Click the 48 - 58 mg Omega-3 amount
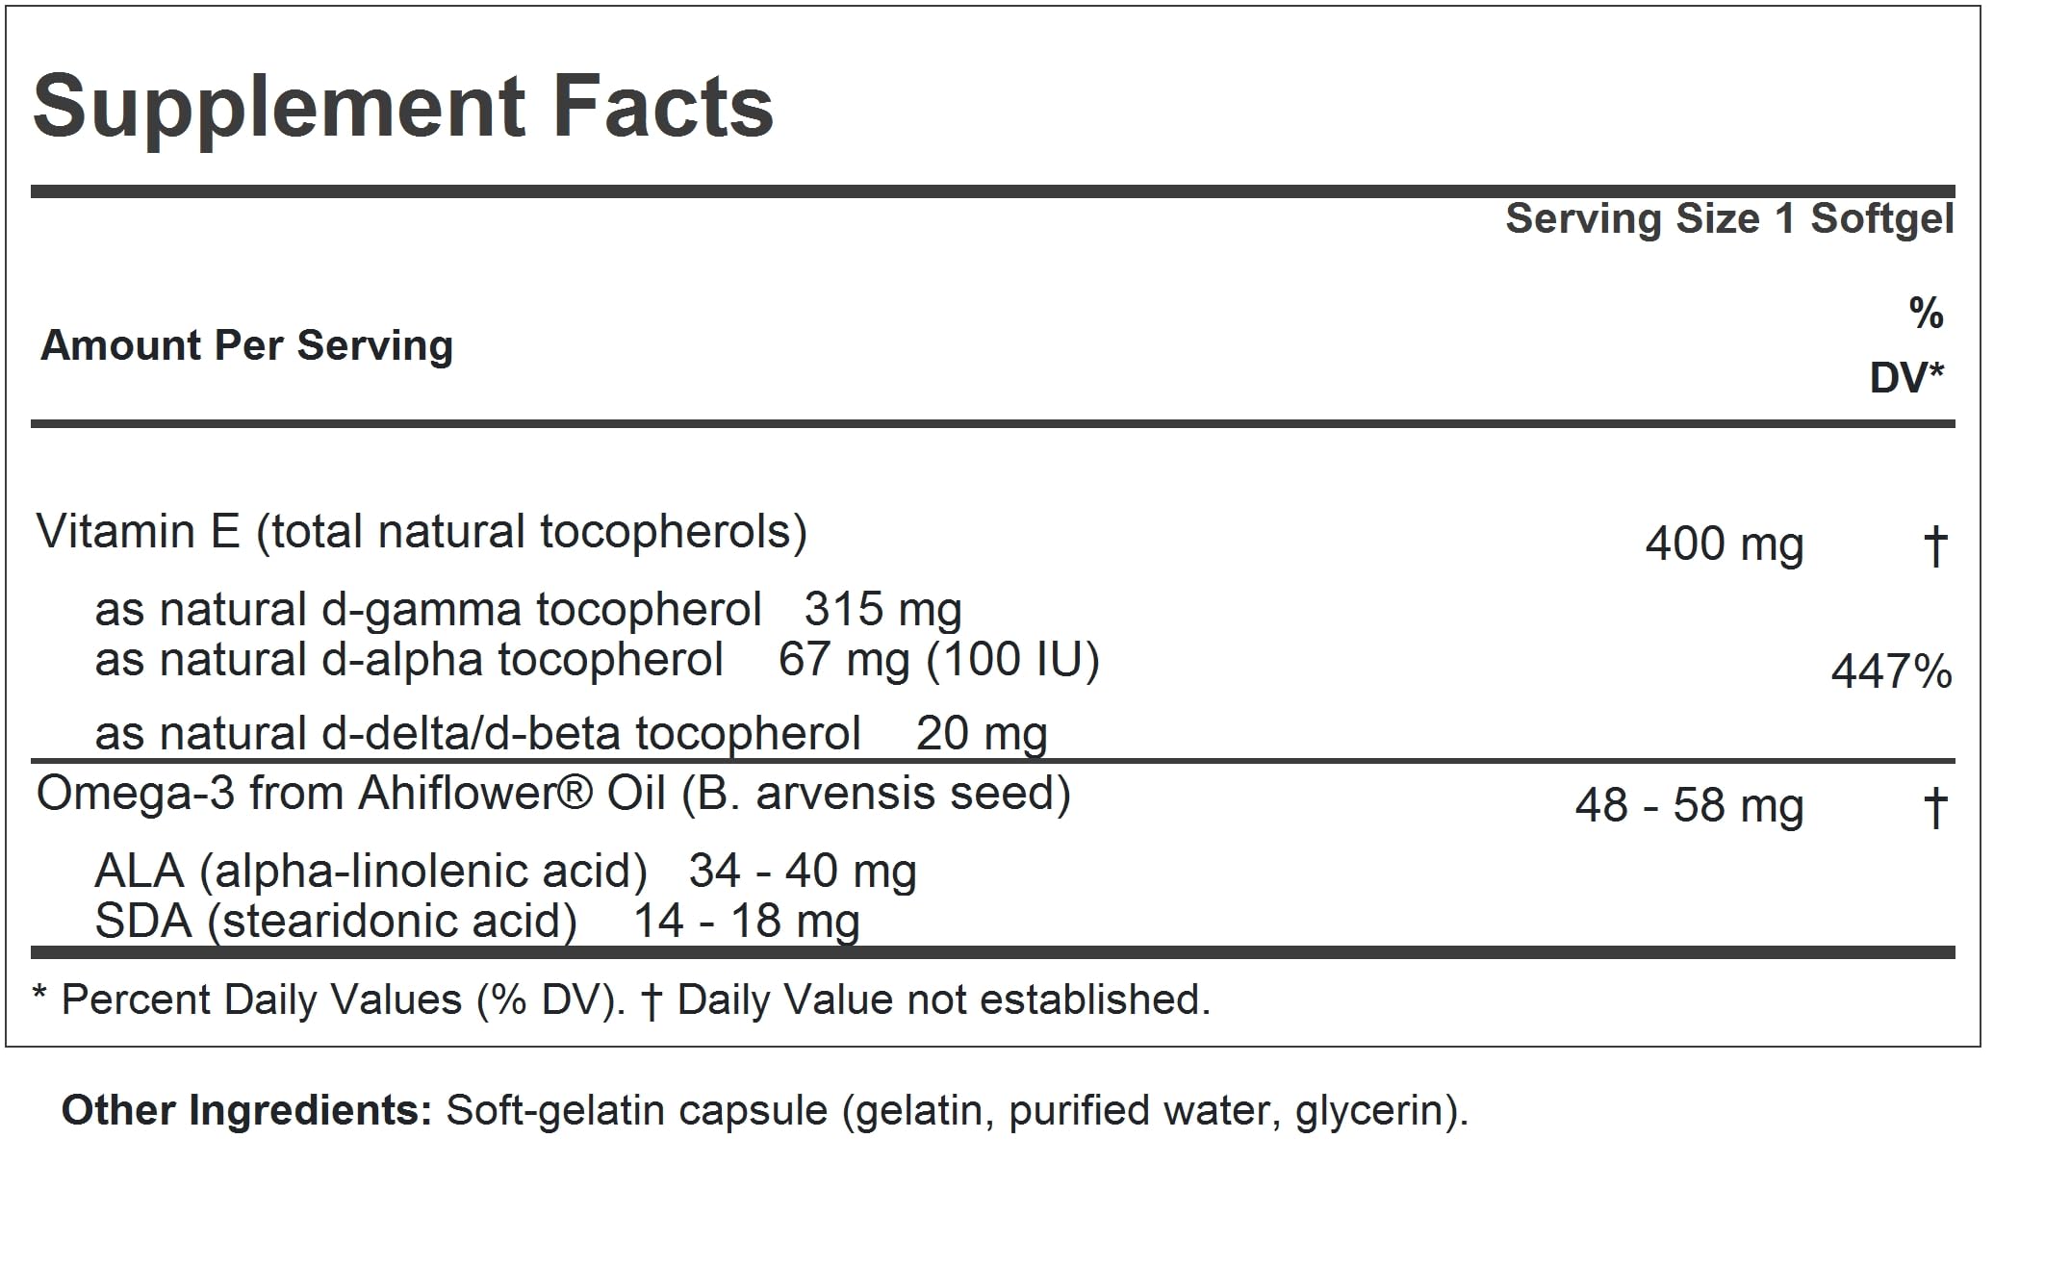The image size is (2045, 1265). 1689,806
